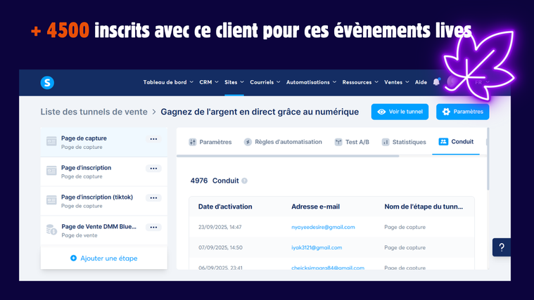Open the notifications bell
This screenshot has height=300, width=534.
tap(436, 82)
